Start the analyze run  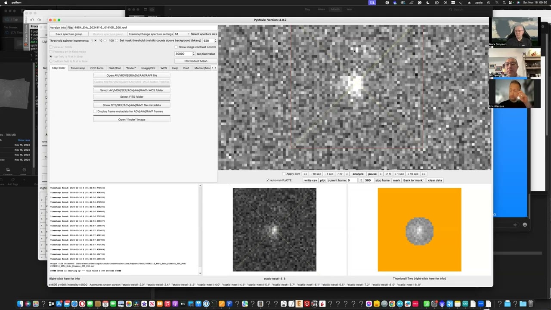coord(358,174)
